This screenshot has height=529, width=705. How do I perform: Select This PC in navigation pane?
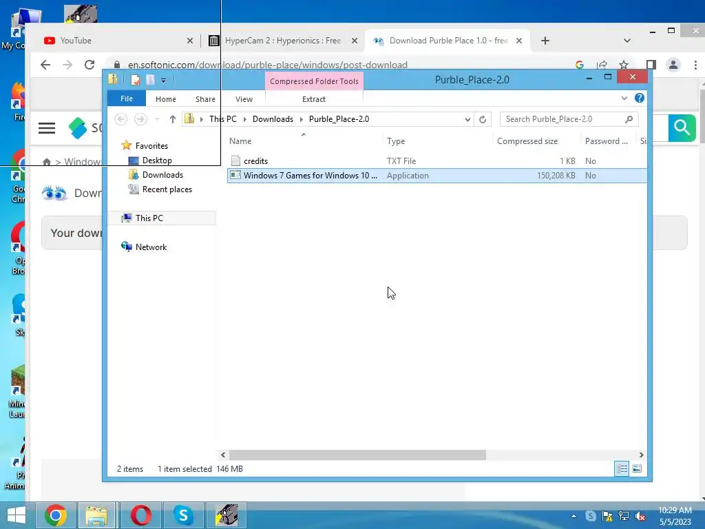click(162, 218)
